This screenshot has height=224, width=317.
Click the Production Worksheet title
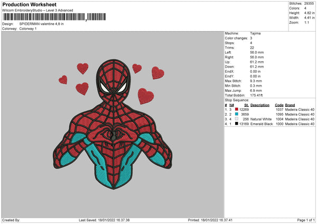point(29,4)
